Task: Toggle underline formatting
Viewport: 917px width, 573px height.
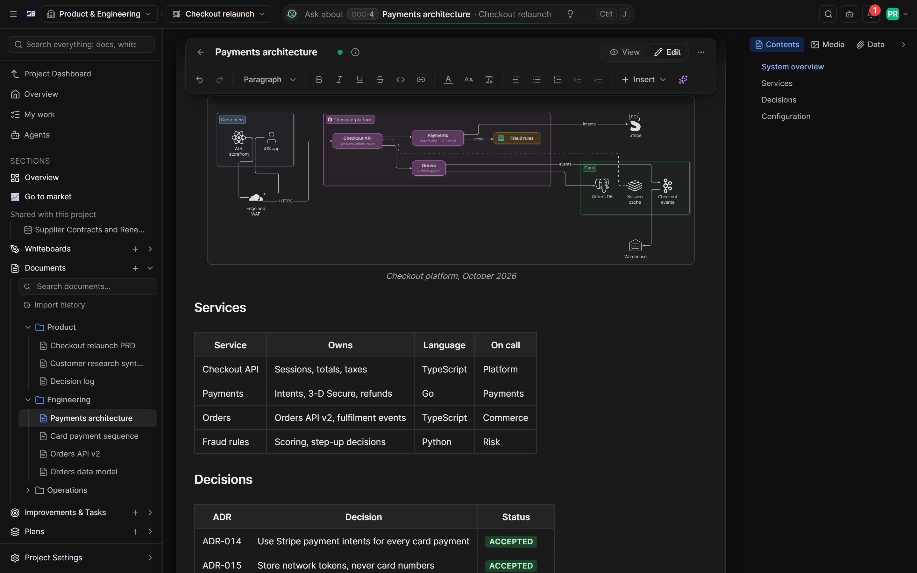Action: point(359,80)
